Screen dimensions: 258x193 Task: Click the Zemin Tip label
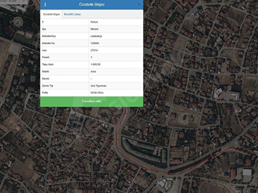[x=48, y=86]
